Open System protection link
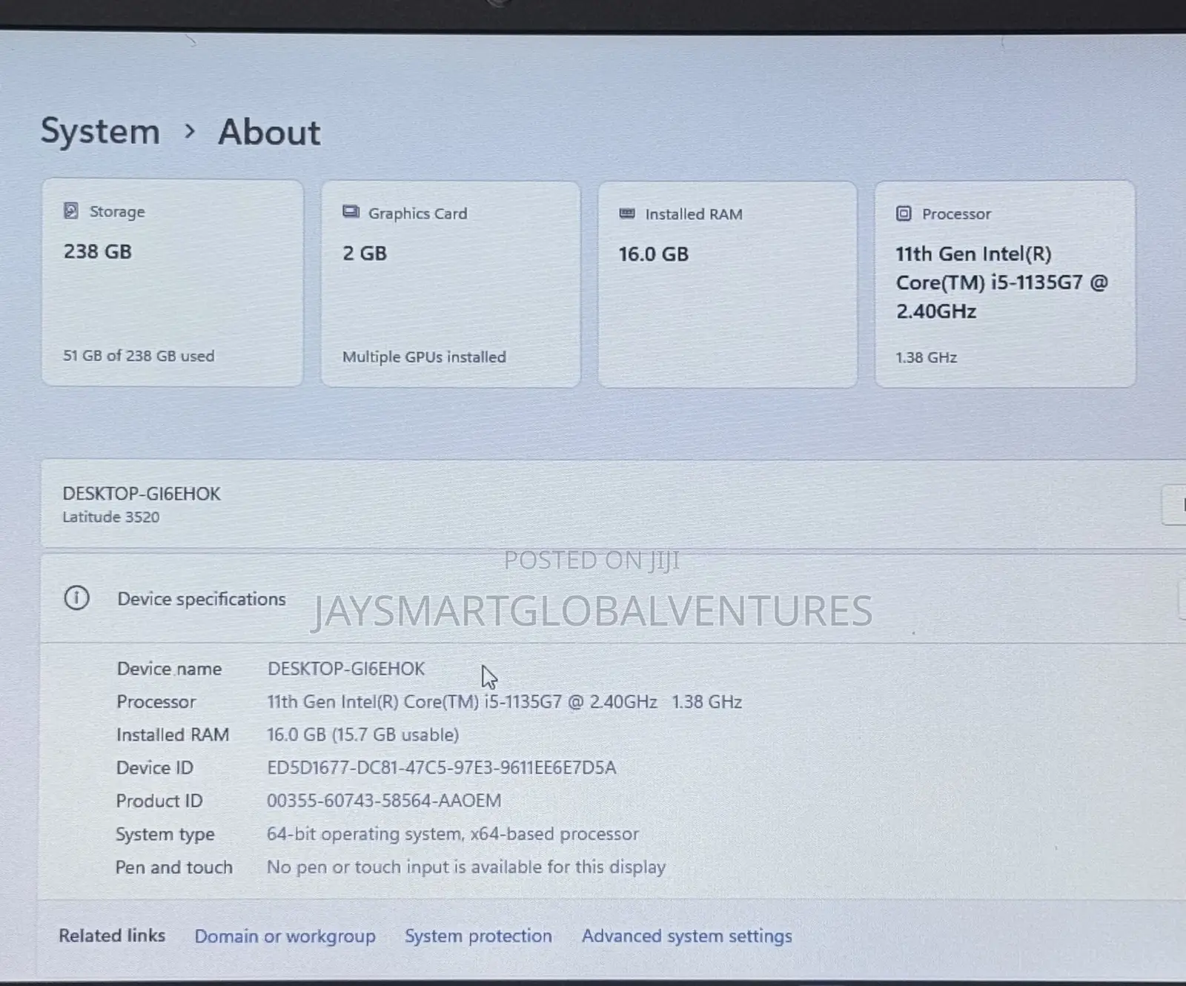The image size is (1186, 986). [x=478, y=936]
